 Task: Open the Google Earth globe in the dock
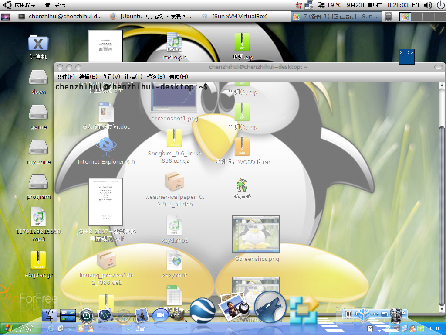coord(202,311)
